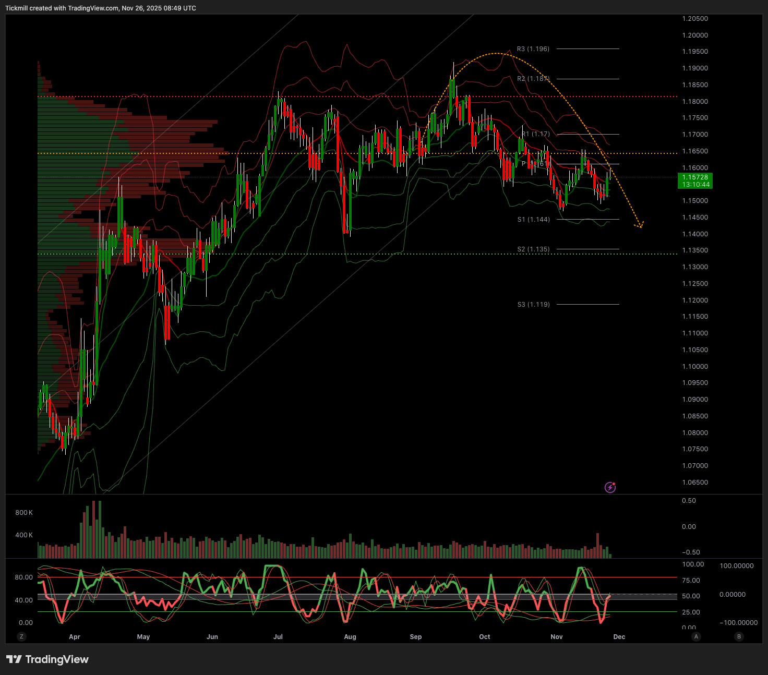Click the orange arrowhead of the projection curve
Screen dimensions: 768x675
pyautogui.click(x=640, y=225)
